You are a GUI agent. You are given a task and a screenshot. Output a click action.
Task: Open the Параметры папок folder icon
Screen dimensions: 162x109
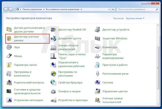(9, 65)
